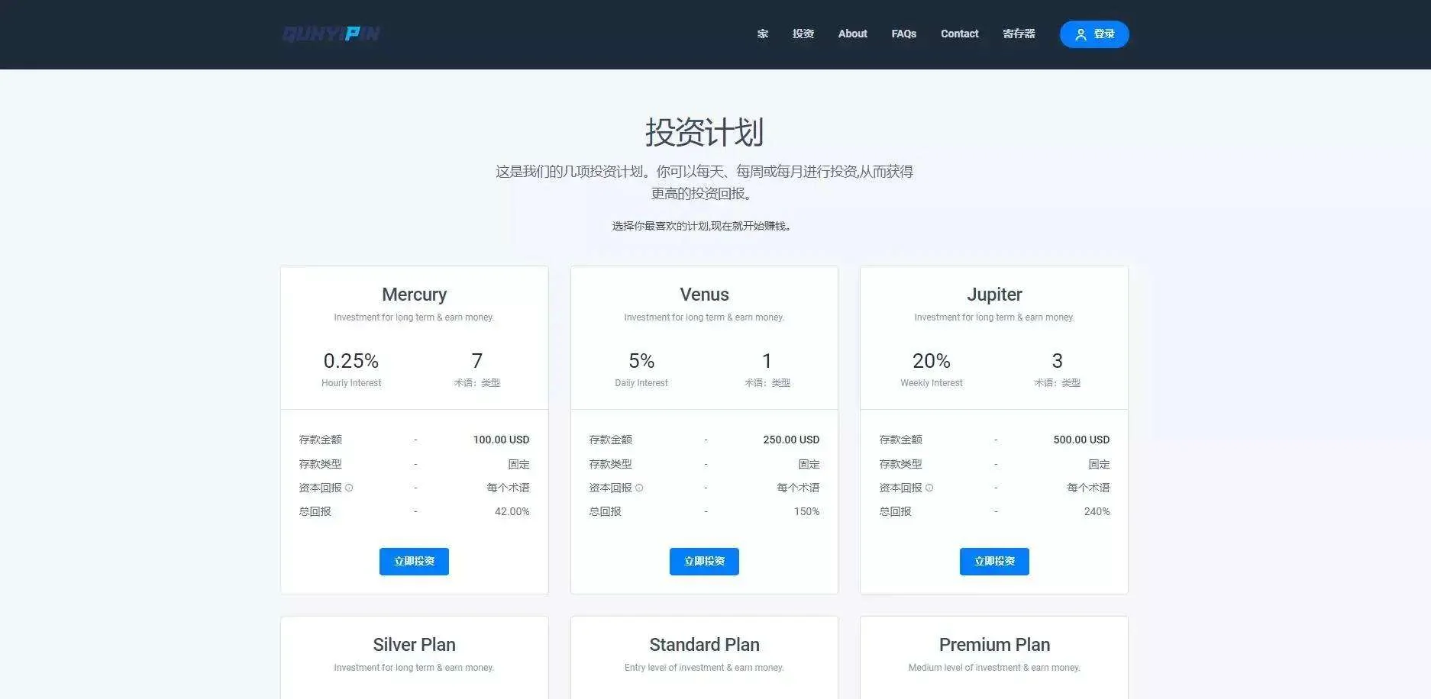Navigate to the Contact page
This screenshot has width=1431, height=699.
coord(959,34)
